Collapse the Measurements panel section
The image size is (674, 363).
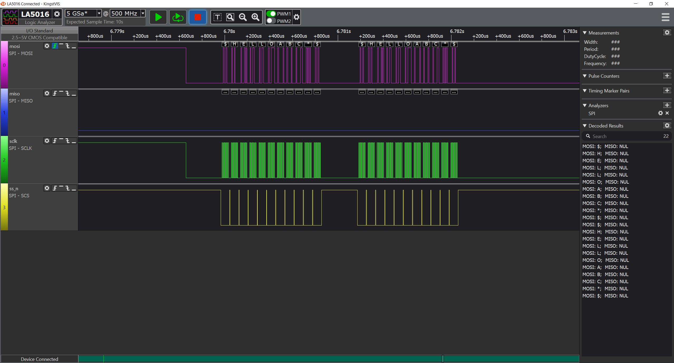click(585, 33)
